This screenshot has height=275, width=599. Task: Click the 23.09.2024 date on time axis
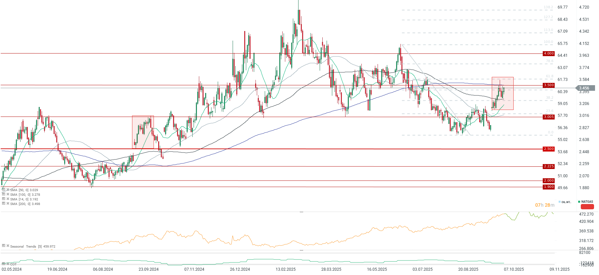click(149, 269)
